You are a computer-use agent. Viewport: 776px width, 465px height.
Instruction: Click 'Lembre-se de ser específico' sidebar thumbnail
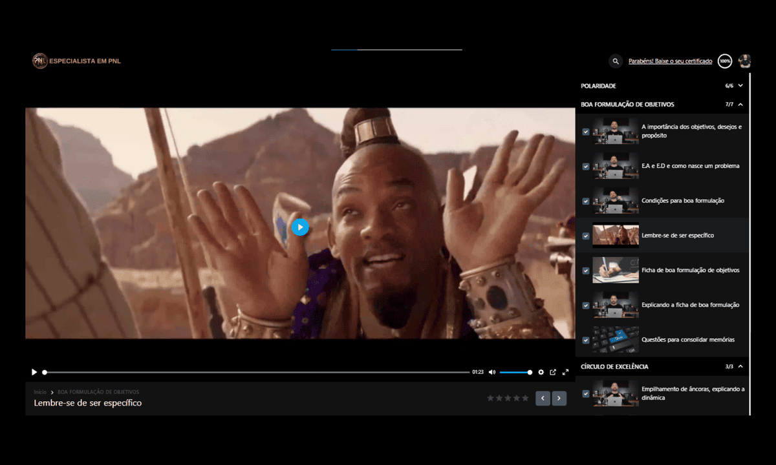pyautogui.click(x=616, y=236)
